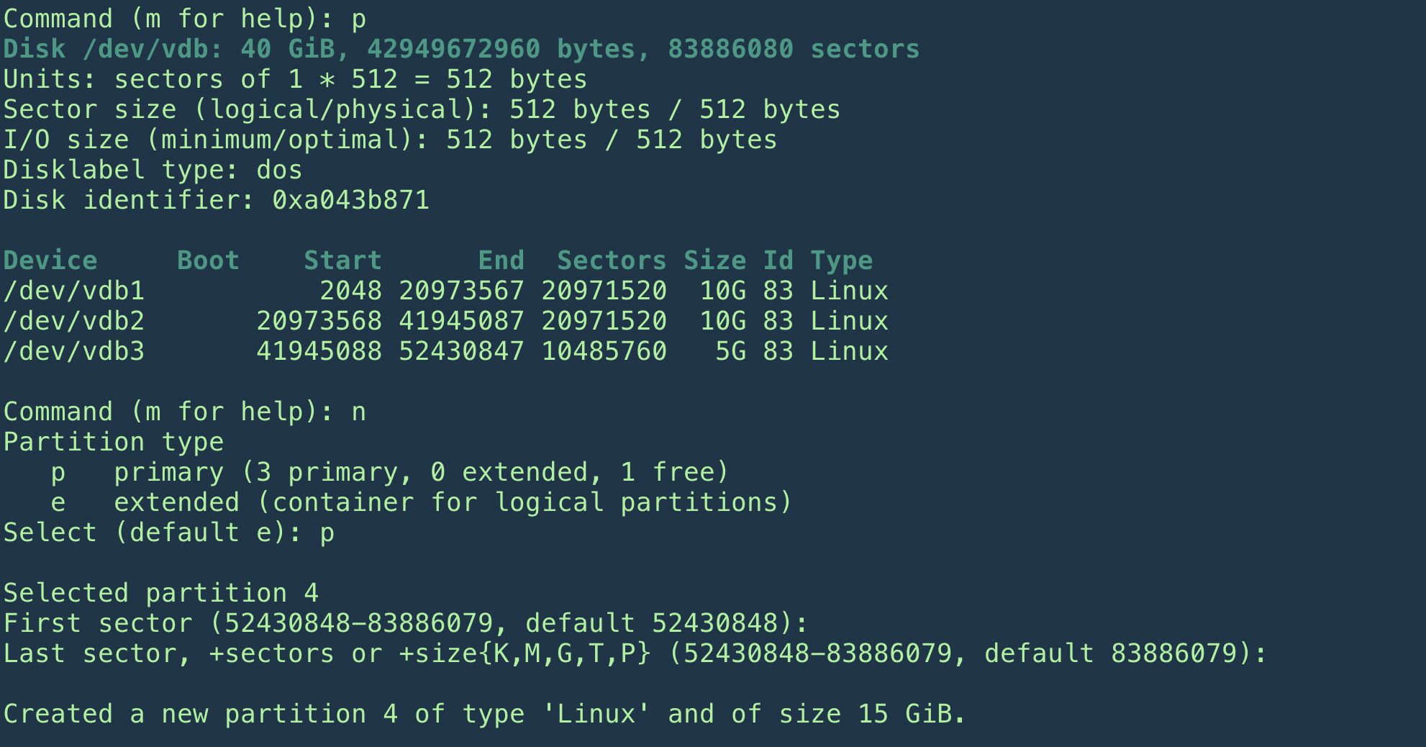
Task: Click the 'Start' column header
Action: 342,261
